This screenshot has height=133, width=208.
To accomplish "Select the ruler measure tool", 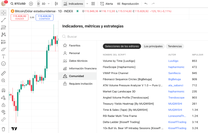I will click(x=4, y=73).
